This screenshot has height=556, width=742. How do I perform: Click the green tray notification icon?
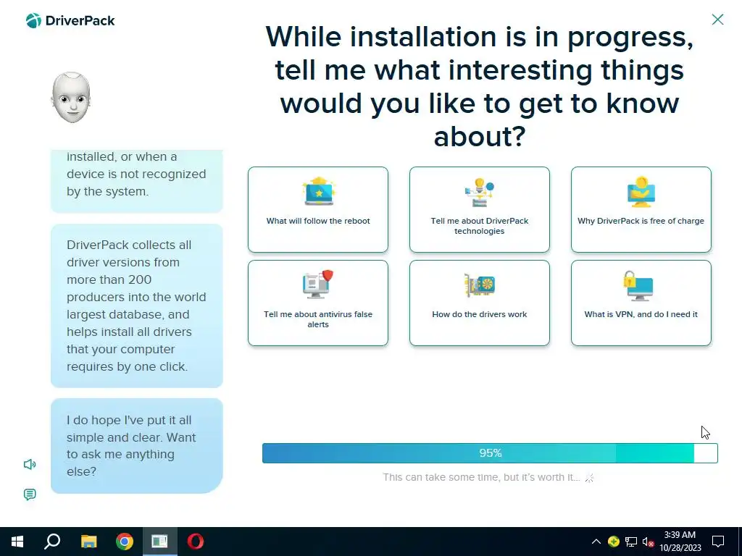click(613, 542)
